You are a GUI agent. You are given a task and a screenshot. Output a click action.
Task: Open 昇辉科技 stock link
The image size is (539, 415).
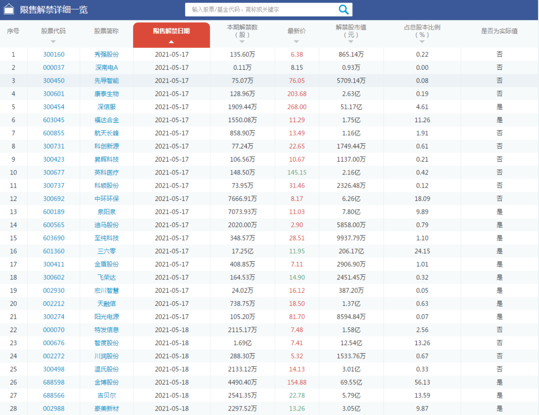click(107, 159)
